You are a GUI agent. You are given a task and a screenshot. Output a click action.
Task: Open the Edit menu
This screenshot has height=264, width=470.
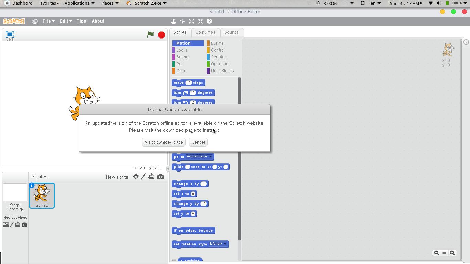[x=65, y=21]
